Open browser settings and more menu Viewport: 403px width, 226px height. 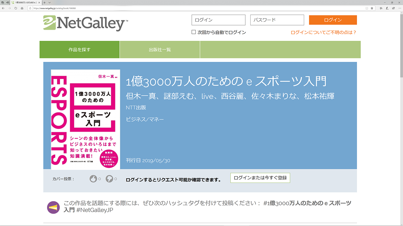click(x=399, y=8)
